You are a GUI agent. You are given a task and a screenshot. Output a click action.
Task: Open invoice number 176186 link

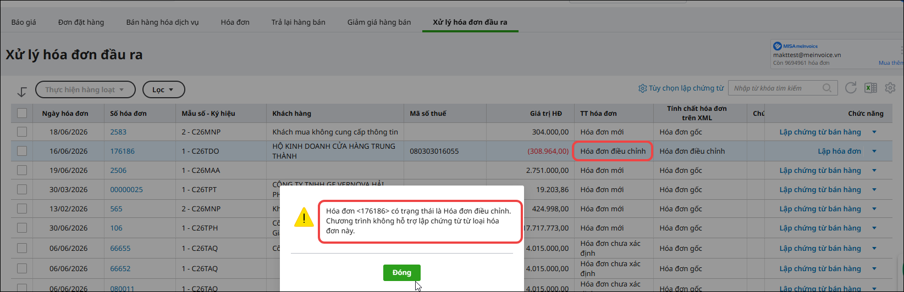(122, 151)
